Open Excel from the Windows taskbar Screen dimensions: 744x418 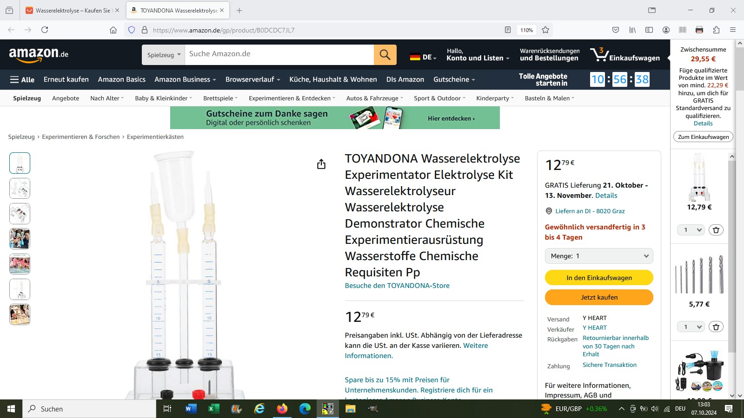213,409
